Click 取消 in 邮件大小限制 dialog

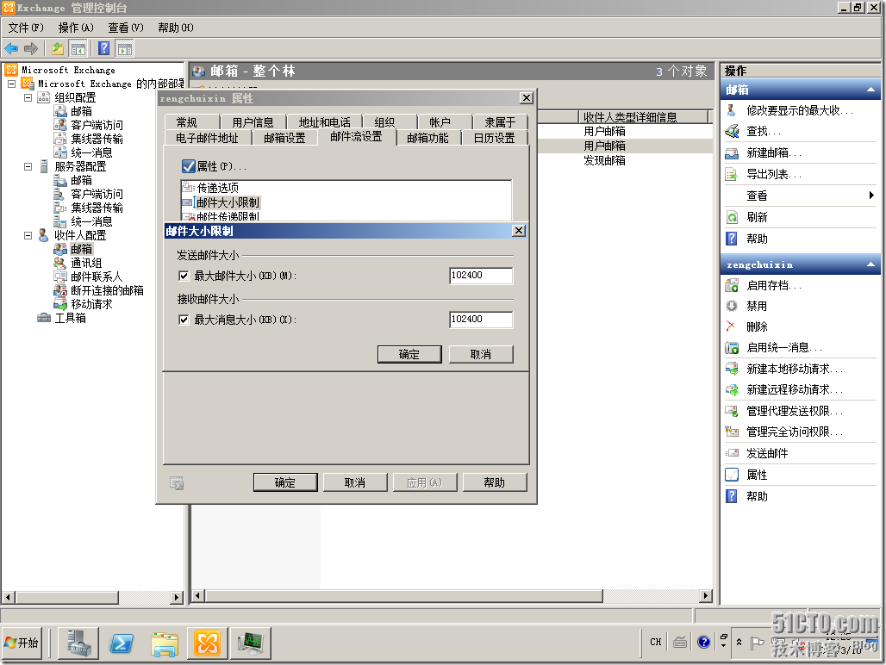point(481,354)
